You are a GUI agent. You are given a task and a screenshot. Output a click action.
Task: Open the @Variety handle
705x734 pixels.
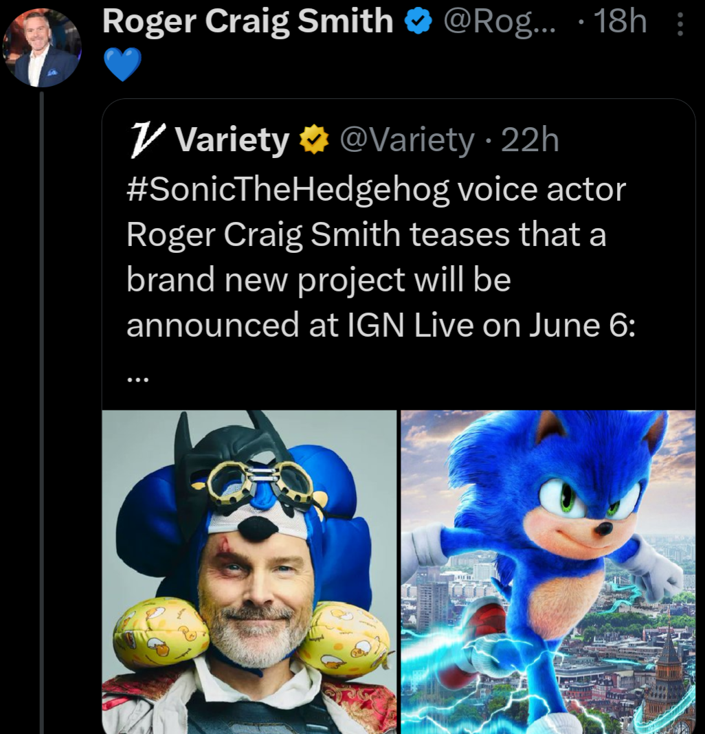click(407, 140)
